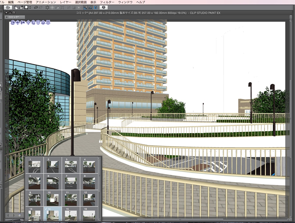Screen dimensions: 295x223
Task: Click the Invert selection toolbar icon
Action: (x=74, y=8)
